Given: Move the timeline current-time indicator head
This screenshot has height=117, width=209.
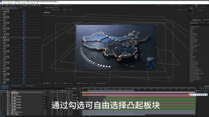Looking at the screenshot, I should coord(105,89).
